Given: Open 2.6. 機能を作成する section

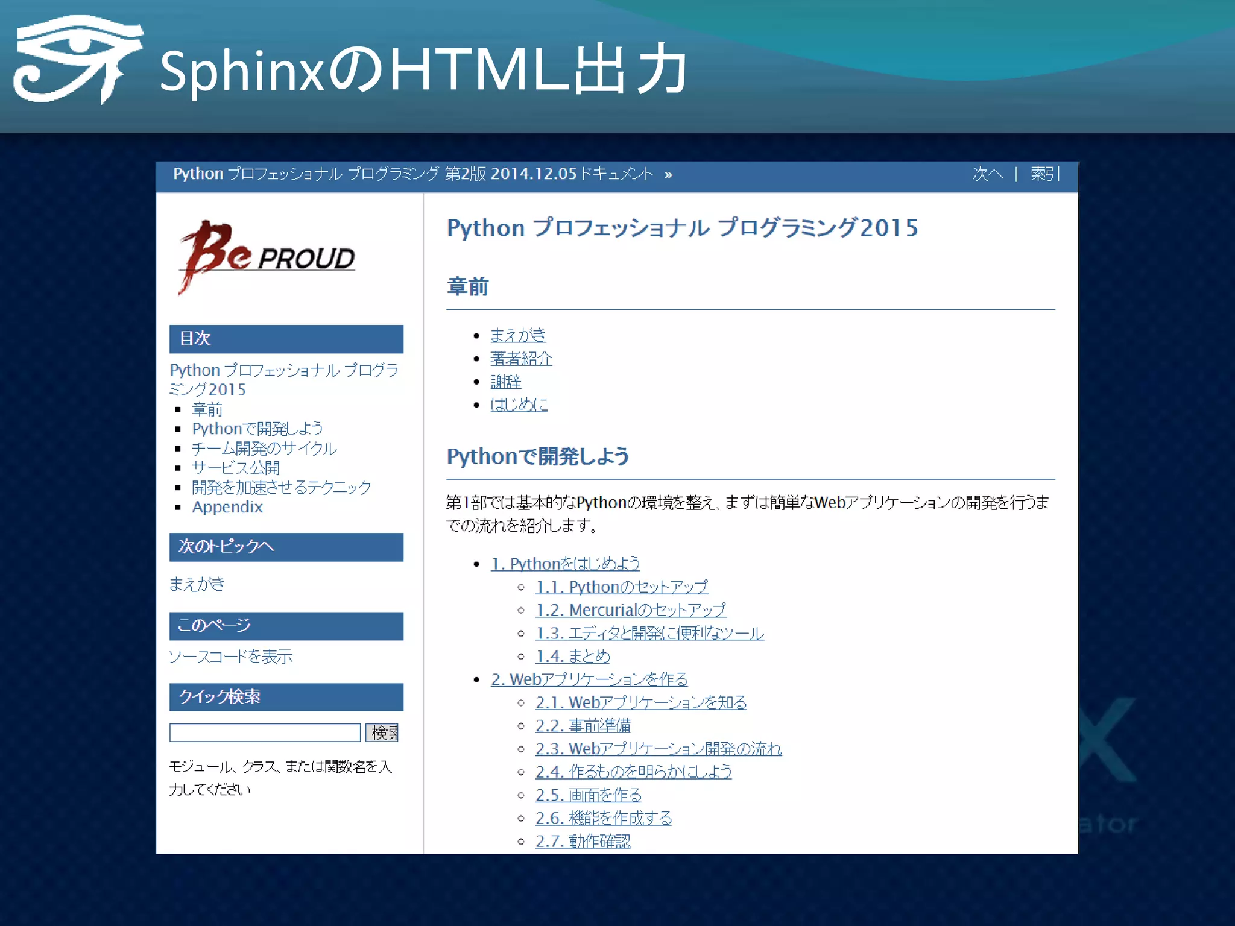Looking at the screenshot, I should pos(604,818).
